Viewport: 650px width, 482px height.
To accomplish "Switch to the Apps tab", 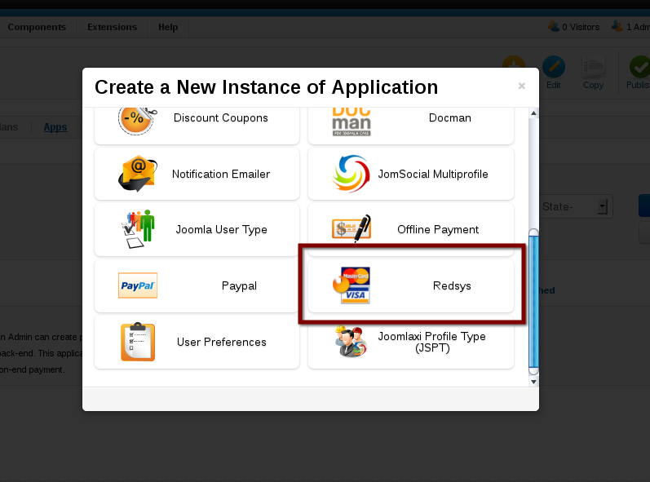I will click(x=55, y=127).
